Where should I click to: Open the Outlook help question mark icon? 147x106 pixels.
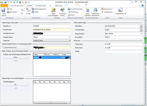click(143, 6)
